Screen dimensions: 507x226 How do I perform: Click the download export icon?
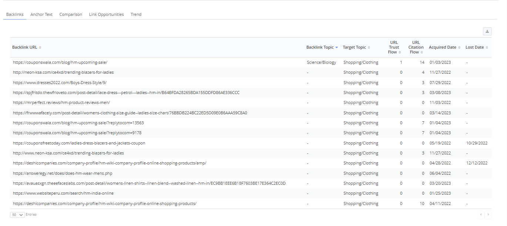(x=487, y=31)
